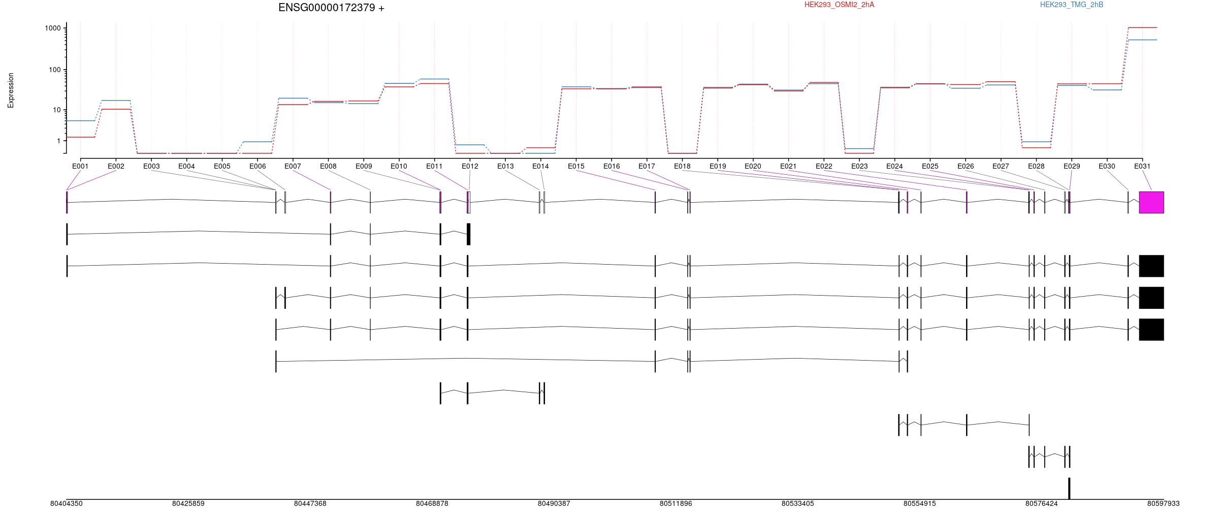The height and width of the screenshot is (513, 1219).
Task: Click exon label E020
Action: [753, 166]
